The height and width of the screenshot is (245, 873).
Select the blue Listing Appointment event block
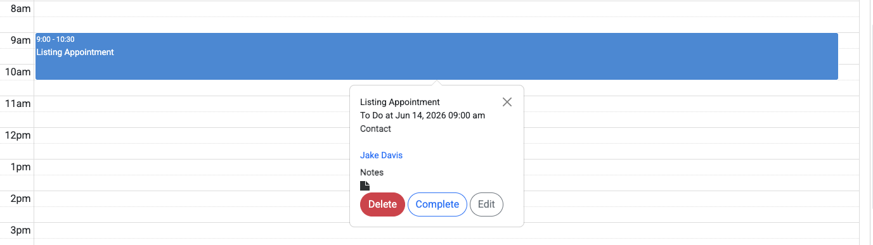[x=437, y=56]
